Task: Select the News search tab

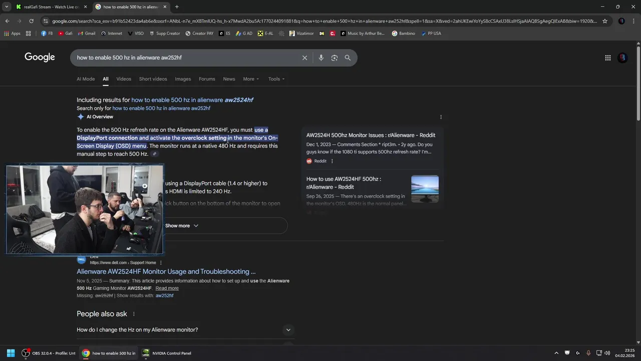Action: coord(229,79)
